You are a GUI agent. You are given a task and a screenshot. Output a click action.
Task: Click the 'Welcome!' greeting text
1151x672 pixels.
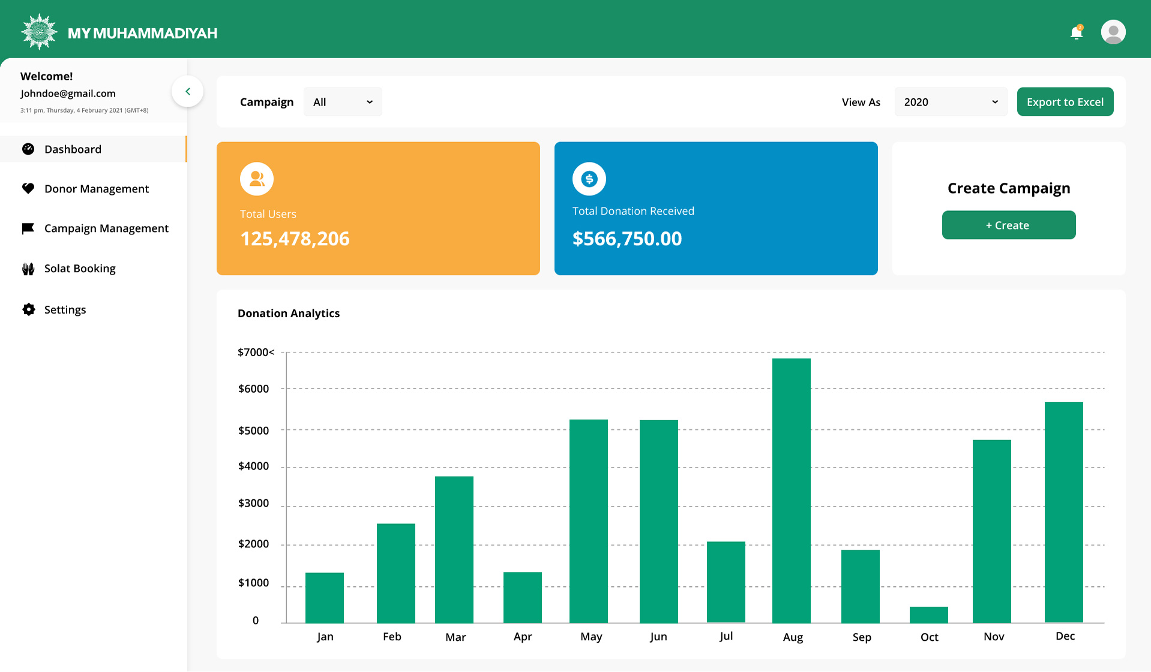(46, 76)
